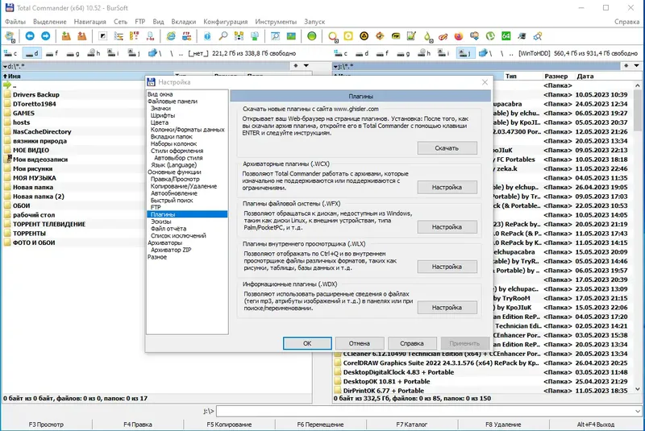This screenshot has width=645, height=431.
Task: Select Архиватор ZIP in settings list
Action: [x=171, y=250]
